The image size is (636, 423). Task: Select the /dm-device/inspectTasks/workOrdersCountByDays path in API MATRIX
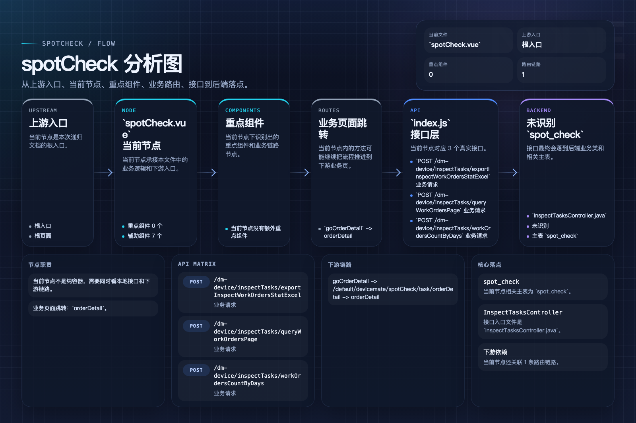(x=258, y=376)
